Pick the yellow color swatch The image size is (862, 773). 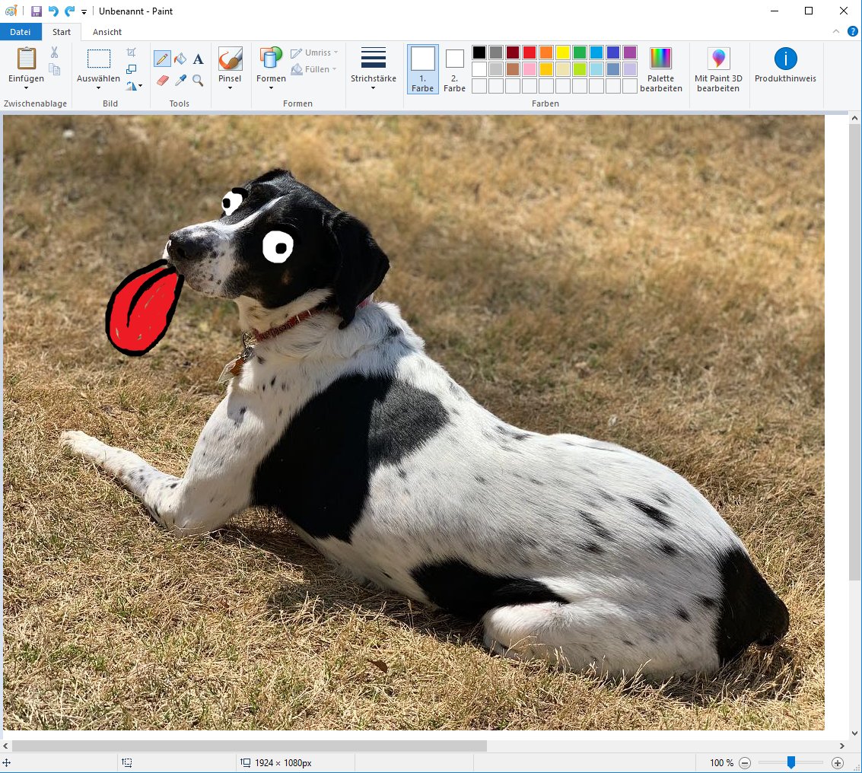pyautogui.click(x=563, y=52)
